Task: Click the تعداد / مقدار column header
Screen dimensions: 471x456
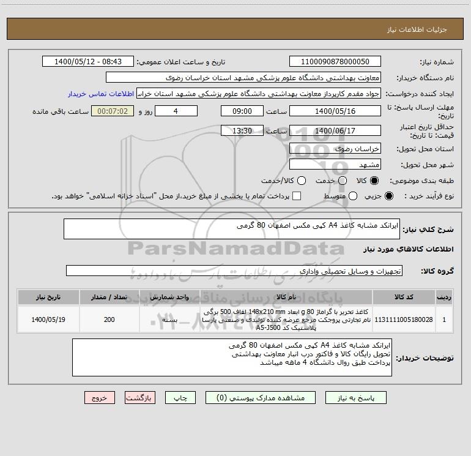Action: 109,297
